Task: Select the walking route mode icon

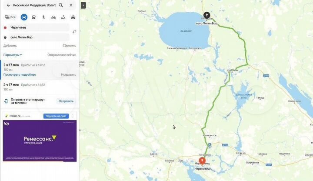Action: 43,17
